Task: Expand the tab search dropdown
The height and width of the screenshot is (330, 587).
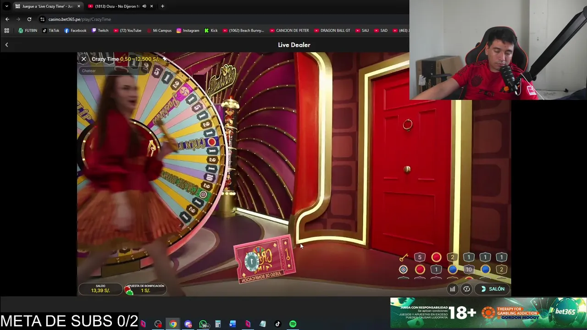Action: pyautogui.click(x=6, y=6)
